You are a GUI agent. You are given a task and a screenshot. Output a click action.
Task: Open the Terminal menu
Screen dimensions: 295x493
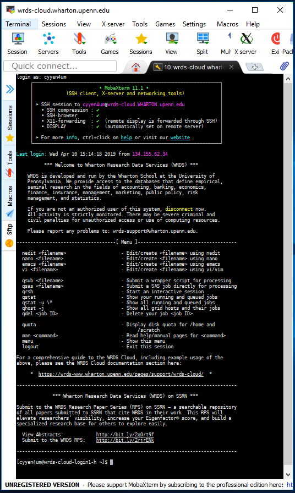(18, 24)
